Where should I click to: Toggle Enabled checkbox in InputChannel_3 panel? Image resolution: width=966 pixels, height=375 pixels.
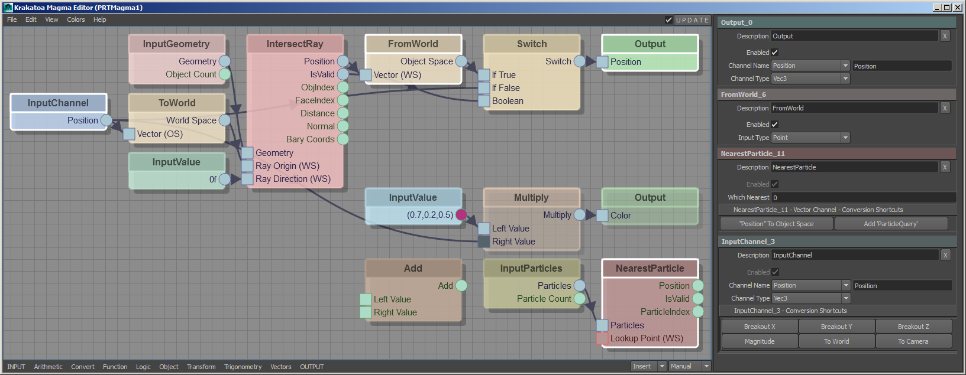point(776,272)
